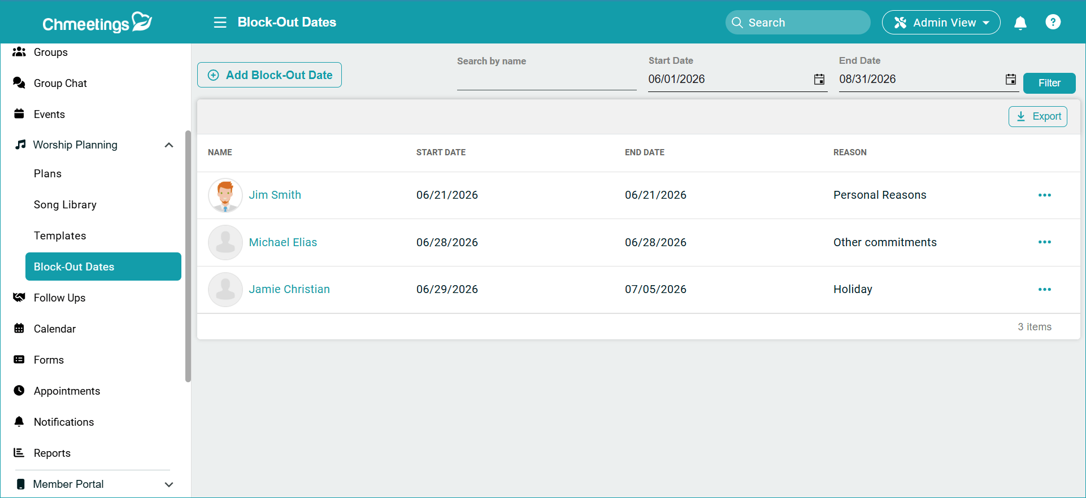Click the Appointments clock icon
Screen dimensions: 1086x498
19,391
